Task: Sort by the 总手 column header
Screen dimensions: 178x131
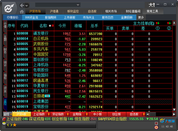Action: (x=94, y=26)
